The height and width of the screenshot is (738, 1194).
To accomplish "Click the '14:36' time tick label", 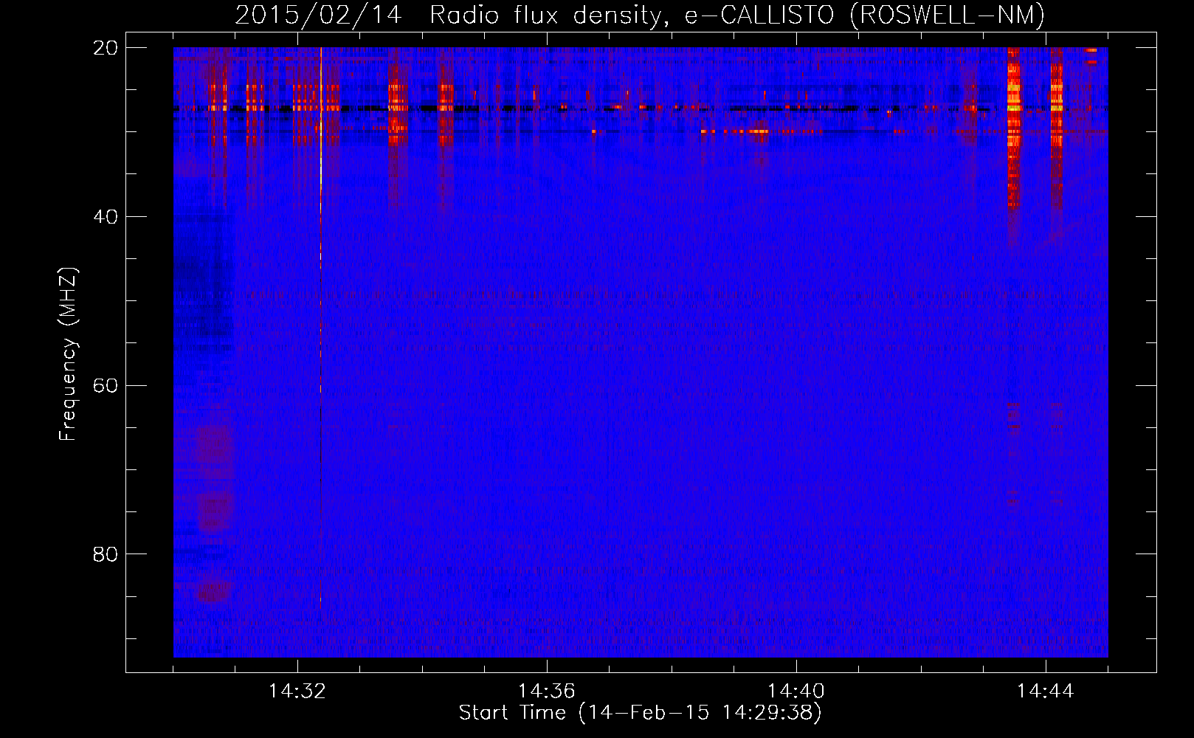I will (547, 692).
